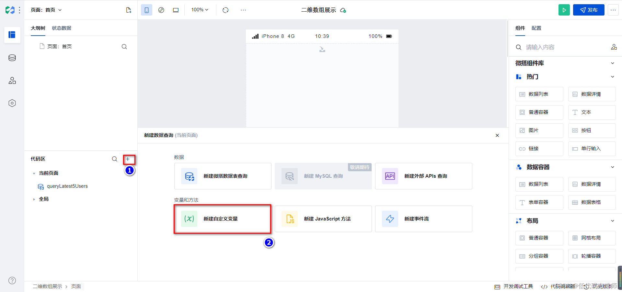622x292 pixels.
Task: Open the page design sidebar icon
Action: point(12,35)
